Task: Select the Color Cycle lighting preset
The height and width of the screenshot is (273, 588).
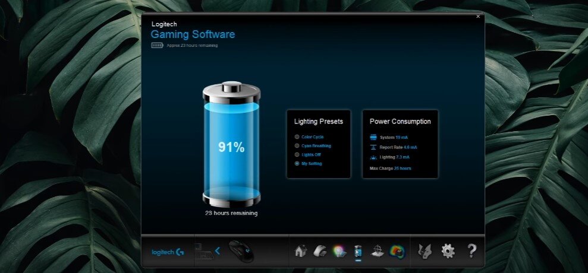Action: click(309, 137)
